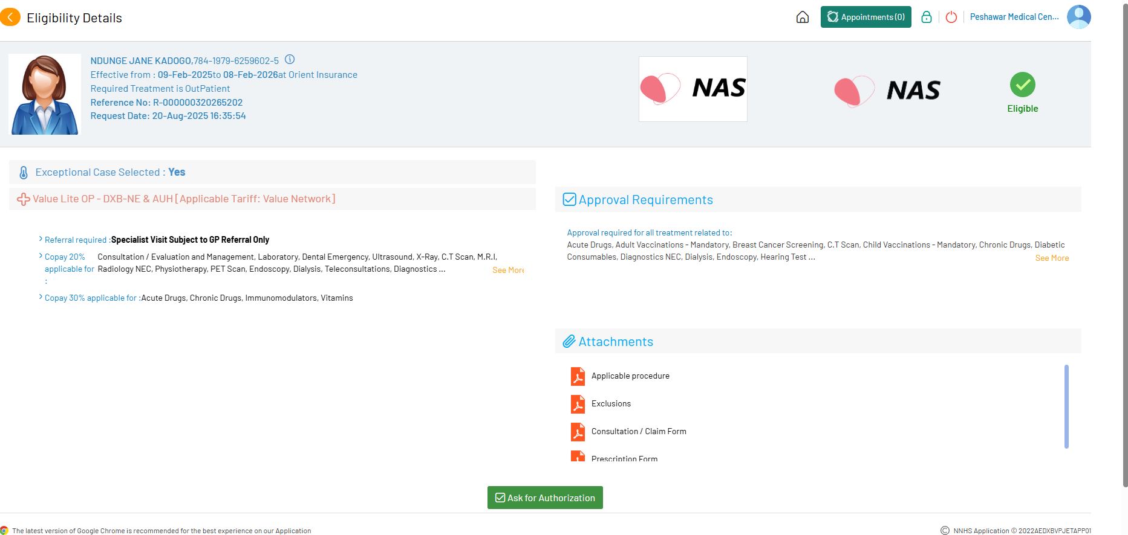The width and height of the screenshot is (1128, 535).
Task: Expand the Referral required chevron
Action: [x=41, y=239]
